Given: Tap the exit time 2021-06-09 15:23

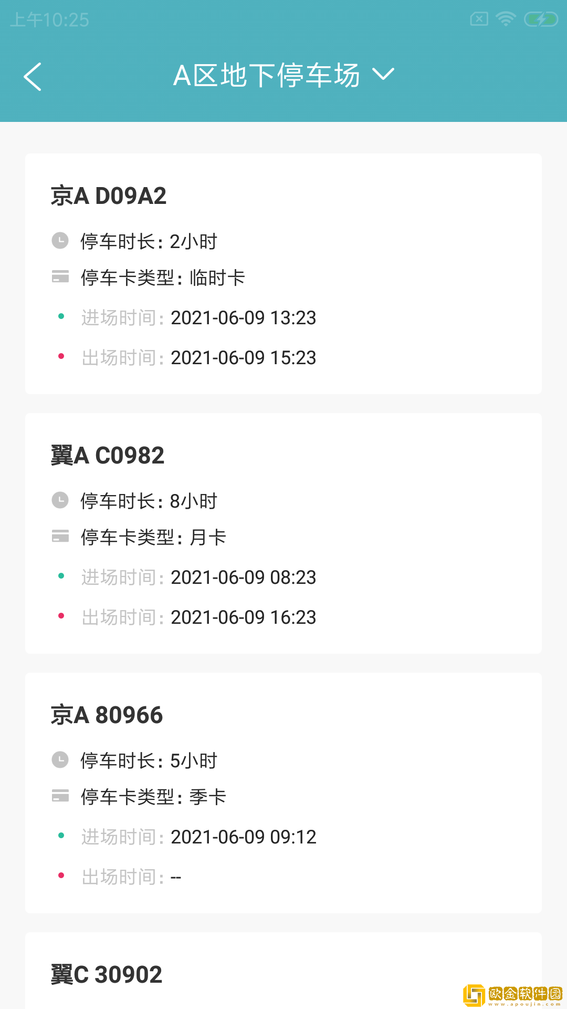Looking at the screenshot, I should (x=243, y=358).
